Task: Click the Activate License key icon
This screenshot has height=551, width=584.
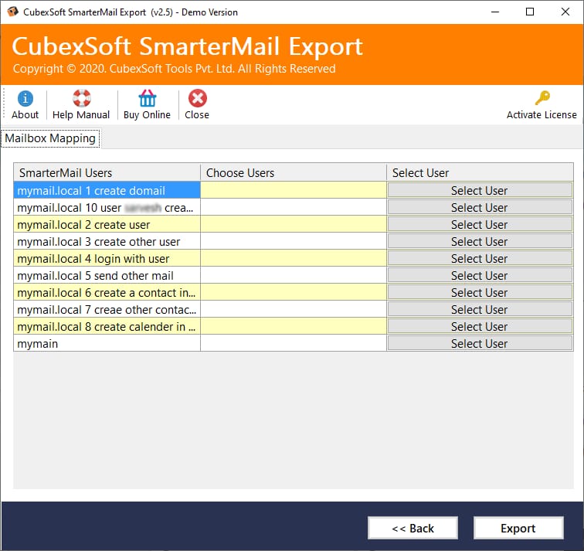Action: point(542,98)
